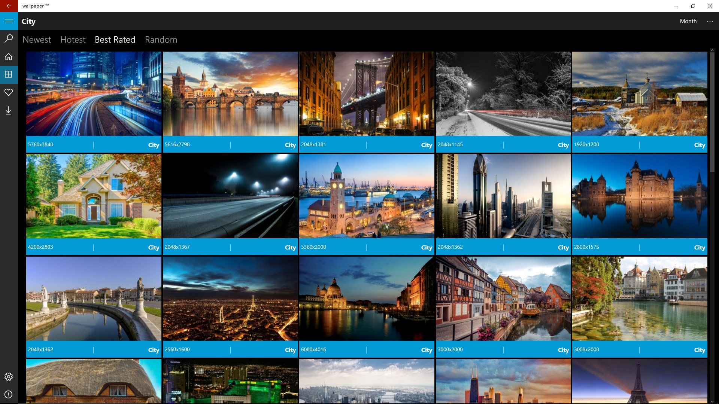Go back using the back arrow
The image size is (719, 404).
point(8,6)
